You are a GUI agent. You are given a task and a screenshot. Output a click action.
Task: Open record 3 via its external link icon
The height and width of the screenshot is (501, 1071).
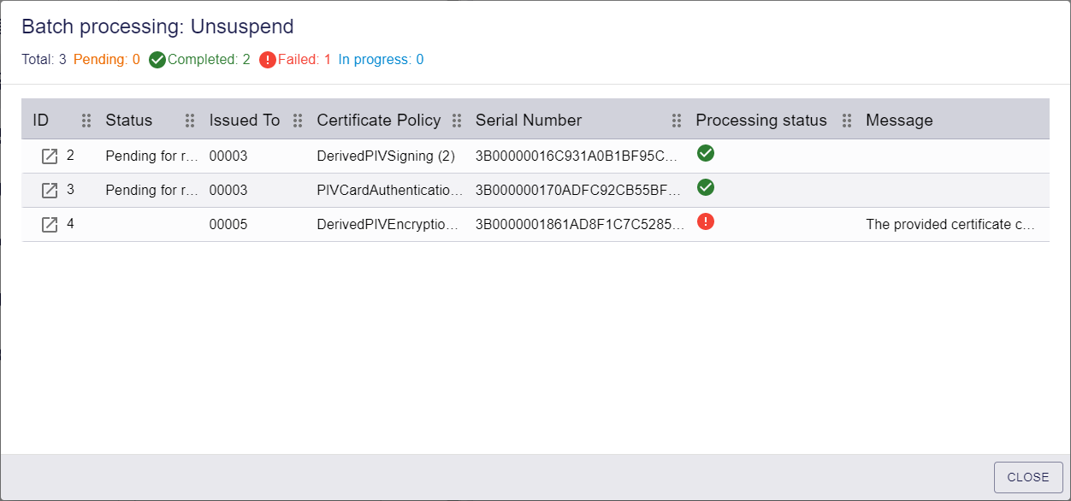50,191
